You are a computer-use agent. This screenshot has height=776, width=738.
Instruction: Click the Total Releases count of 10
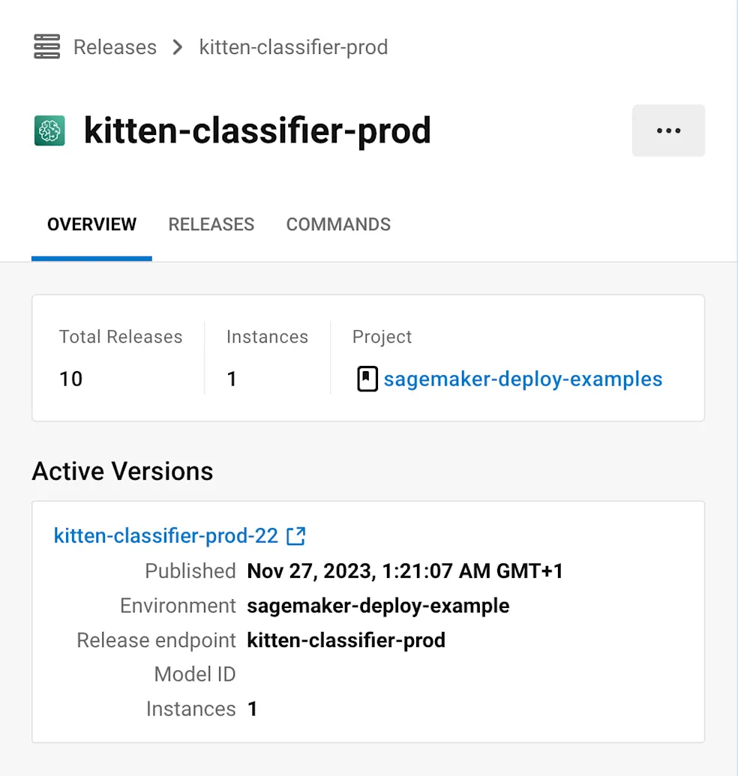click(70, 379)
